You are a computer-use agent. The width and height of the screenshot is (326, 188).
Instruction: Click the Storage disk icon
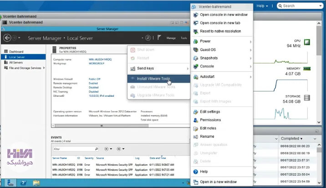click(x=307, y=98)
